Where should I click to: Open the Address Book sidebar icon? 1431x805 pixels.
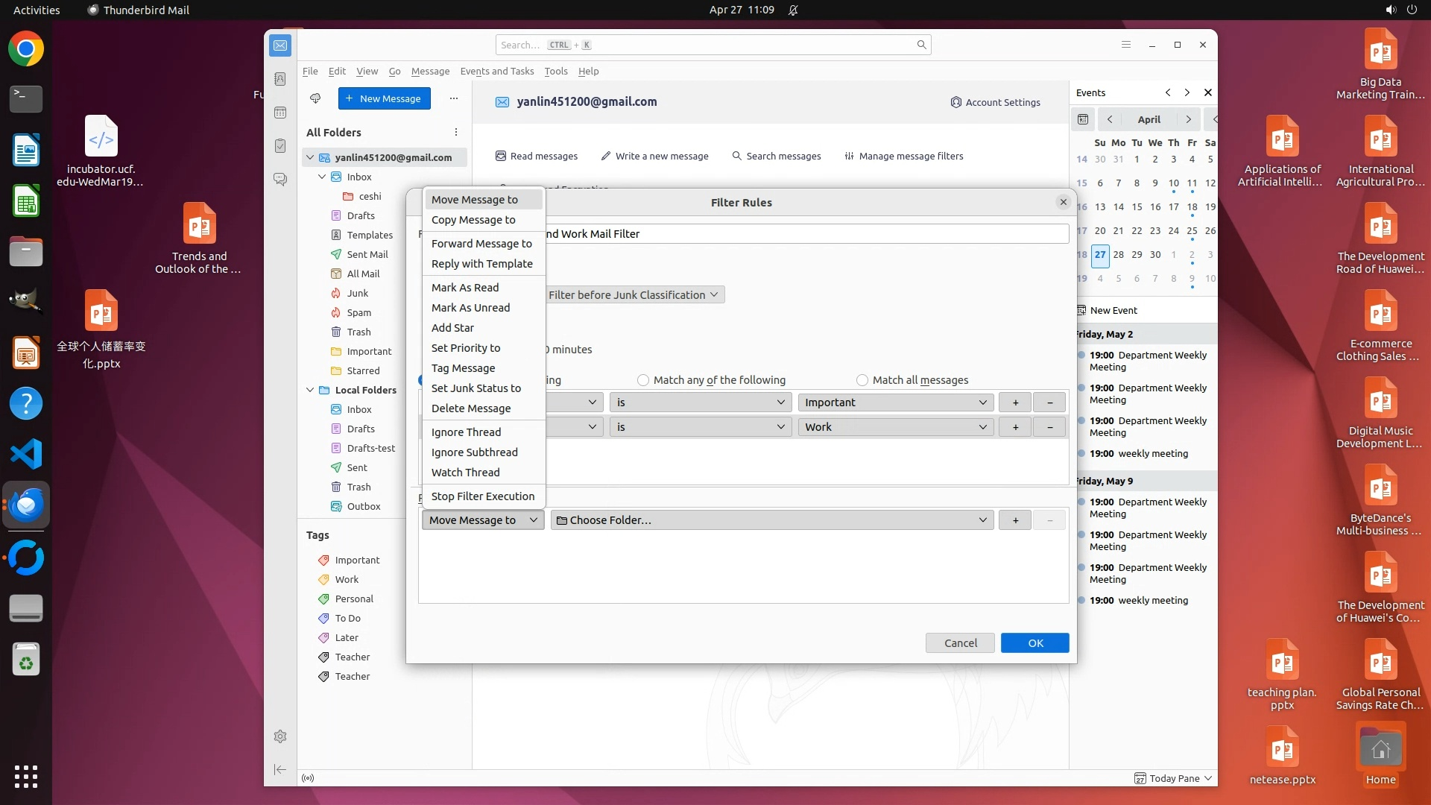tap(280, 79)
